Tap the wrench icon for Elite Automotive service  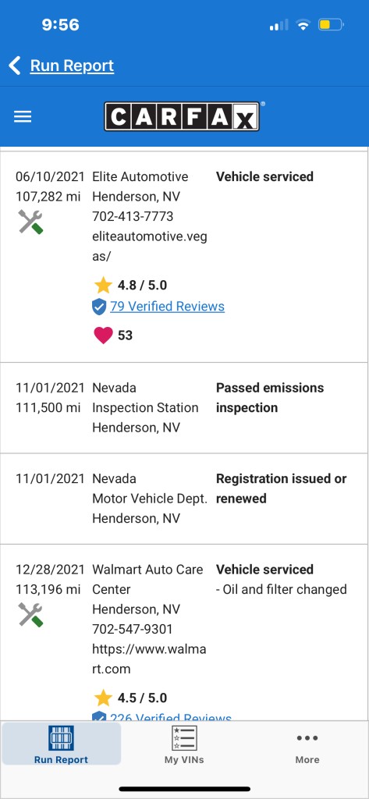click(31, 222)
